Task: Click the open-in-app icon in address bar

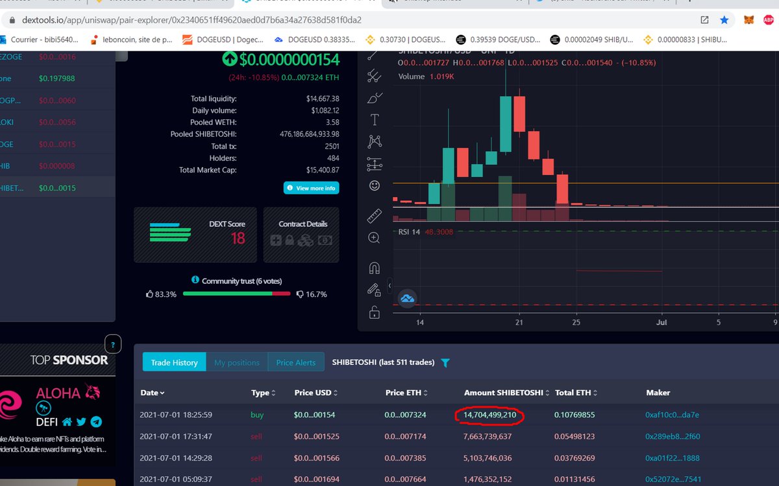Action: coord(704,20)
